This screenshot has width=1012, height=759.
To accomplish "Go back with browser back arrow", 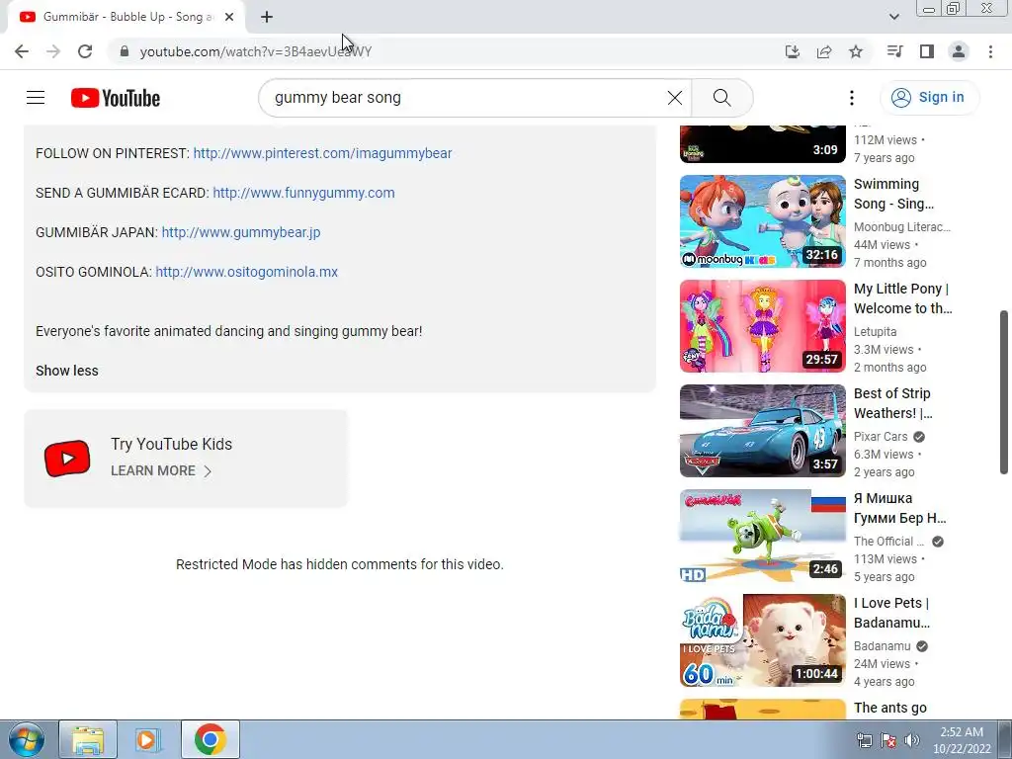I will [22, 51].
